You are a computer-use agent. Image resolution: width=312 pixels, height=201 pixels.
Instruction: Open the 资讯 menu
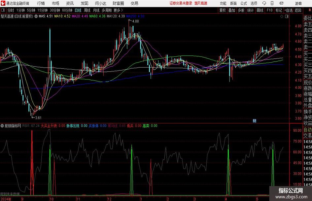[x=70, y=3]
